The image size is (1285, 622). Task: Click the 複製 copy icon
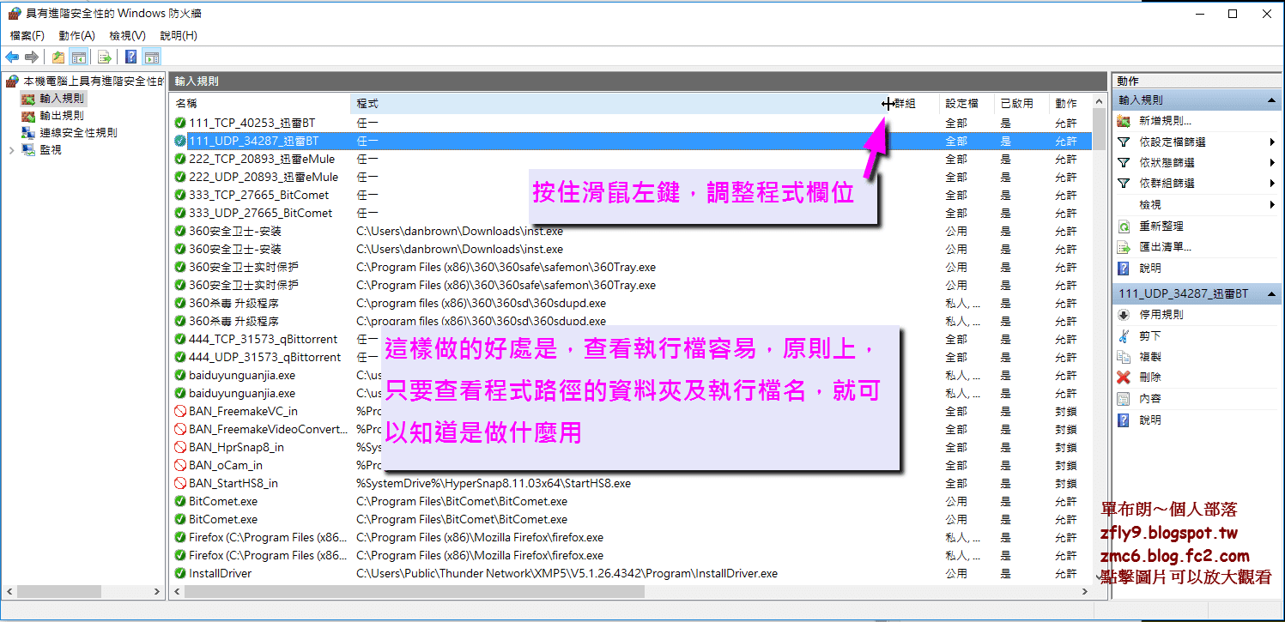[1124, 357]
